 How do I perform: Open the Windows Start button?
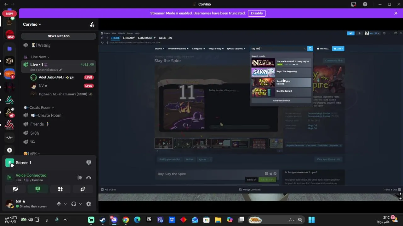point(311,220)
